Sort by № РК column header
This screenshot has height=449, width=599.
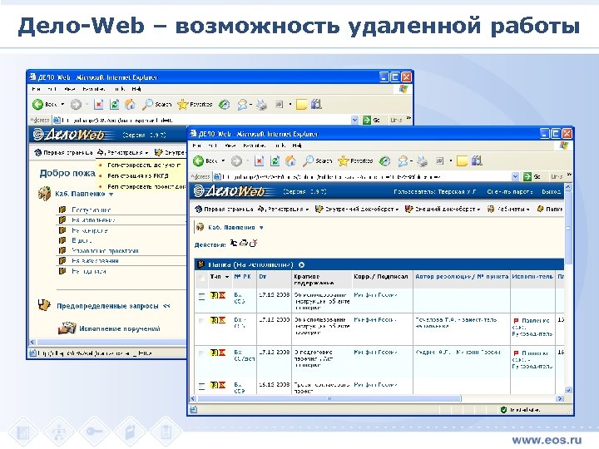point(242,276)
